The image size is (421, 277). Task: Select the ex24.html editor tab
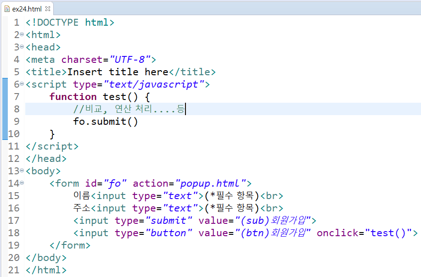click(27, 9)
